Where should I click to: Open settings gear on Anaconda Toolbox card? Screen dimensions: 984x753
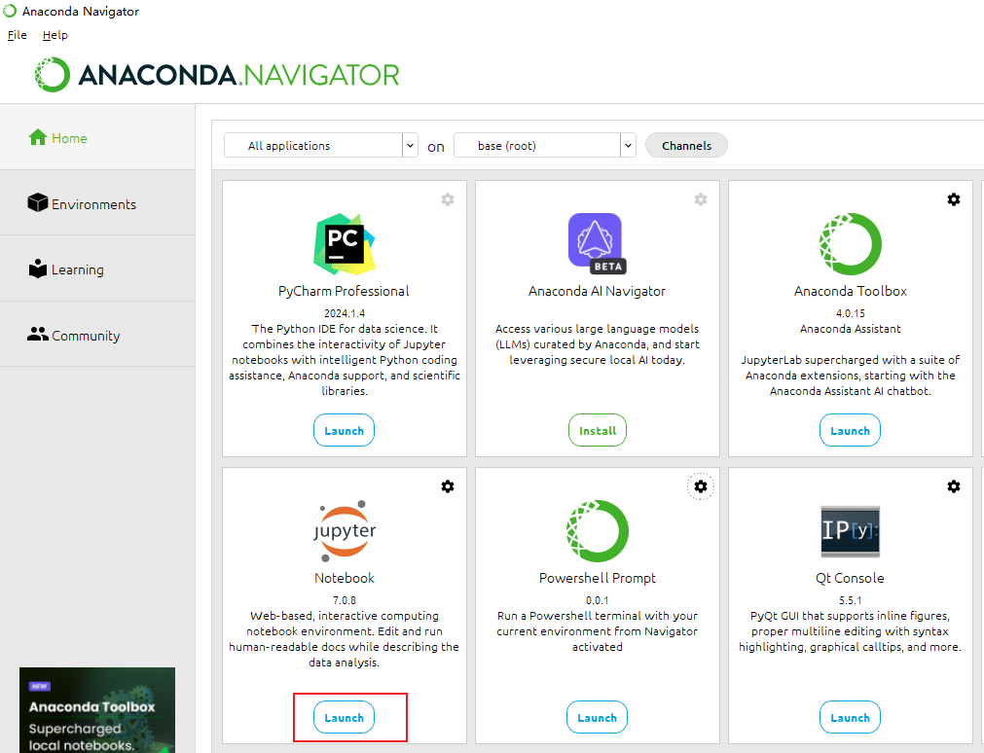coord(953,199)
